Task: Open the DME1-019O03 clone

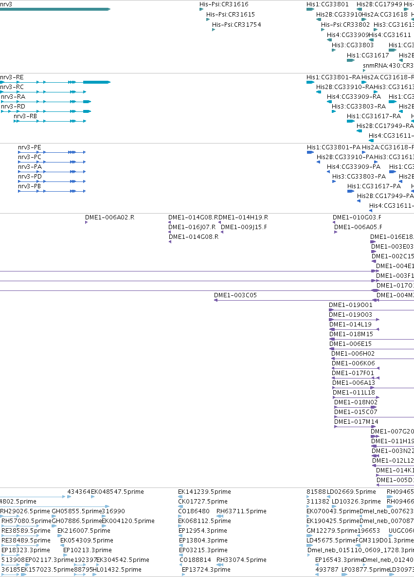Action: [x=350, y=315]
